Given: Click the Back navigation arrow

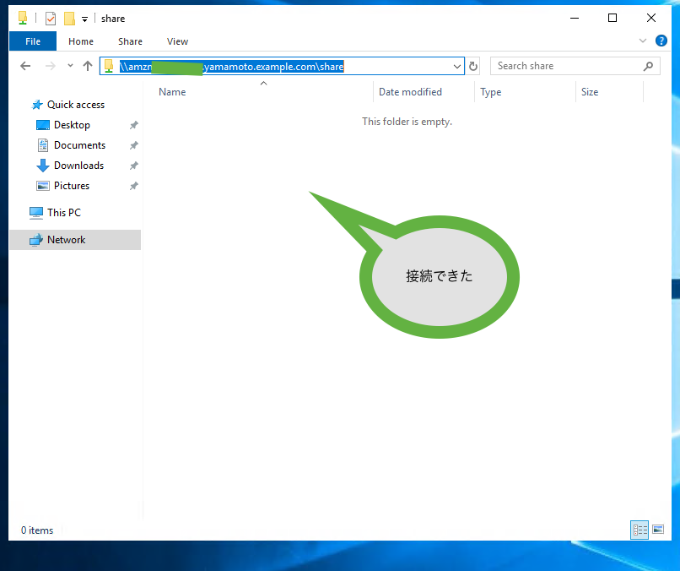Looking at the screenshot, I should click(25, 66).
